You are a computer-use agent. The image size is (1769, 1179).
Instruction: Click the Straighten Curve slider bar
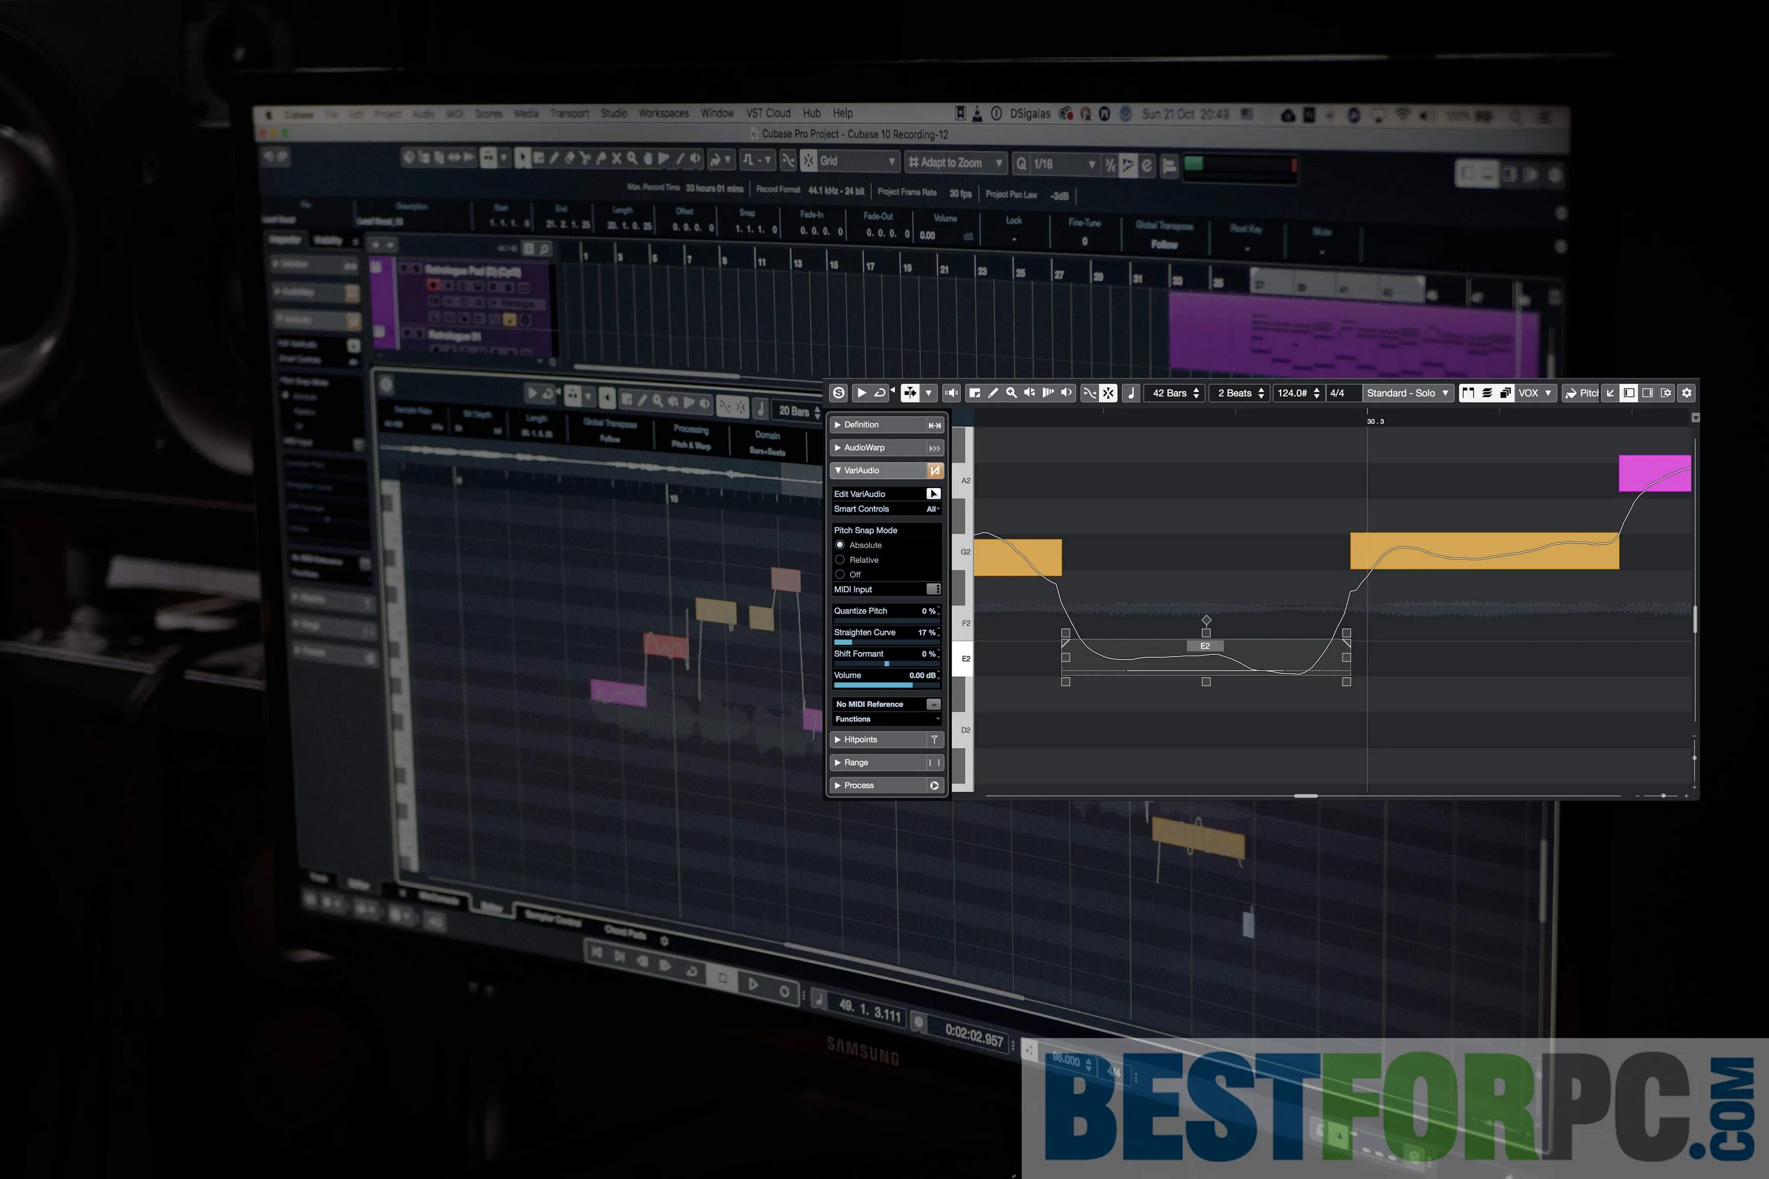[x=886, y=643]
